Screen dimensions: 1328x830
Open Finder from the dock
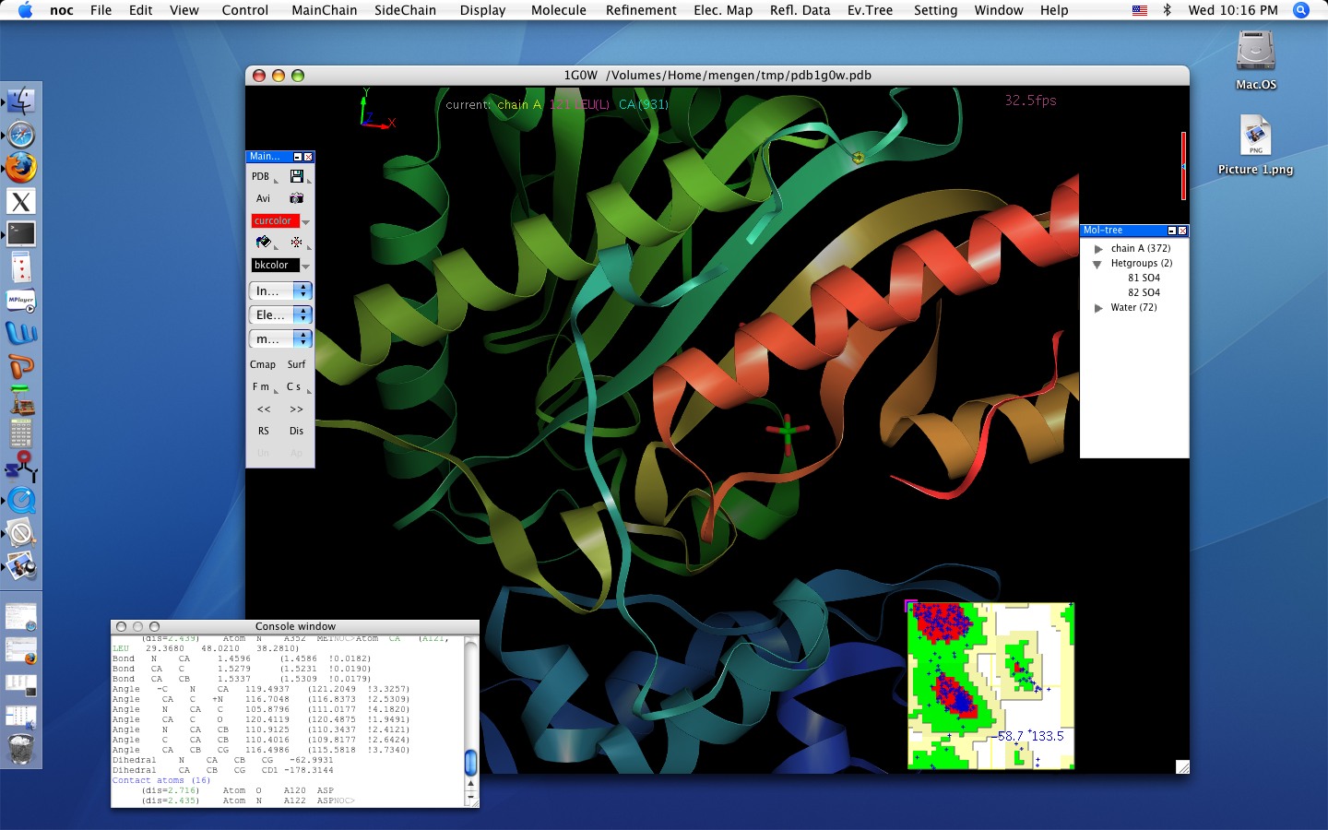tap(21, 101)
